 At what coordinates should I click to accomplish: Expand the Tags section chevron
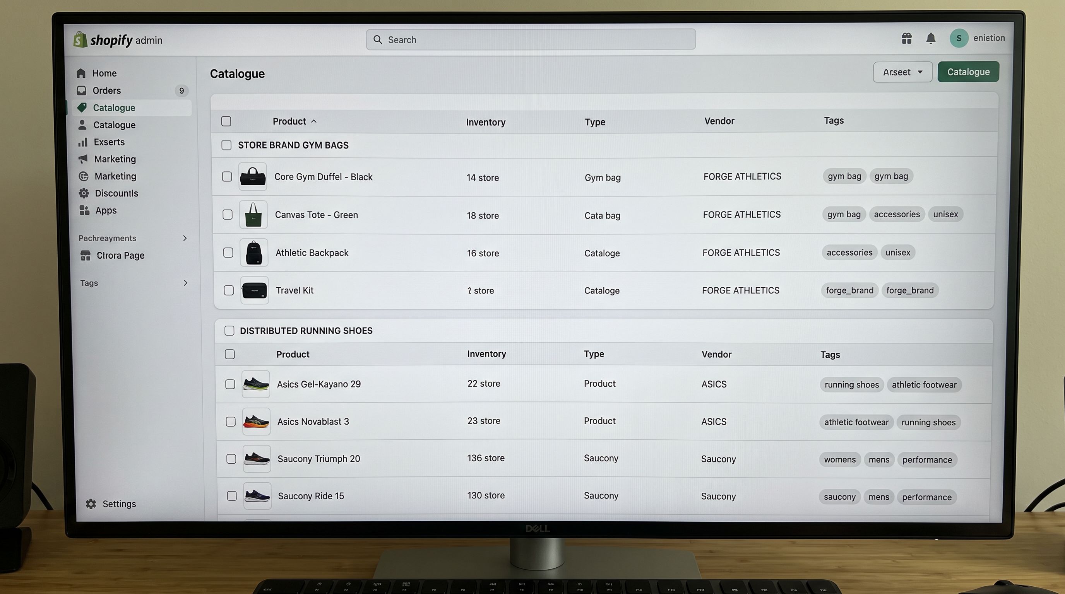coord(185,283)
